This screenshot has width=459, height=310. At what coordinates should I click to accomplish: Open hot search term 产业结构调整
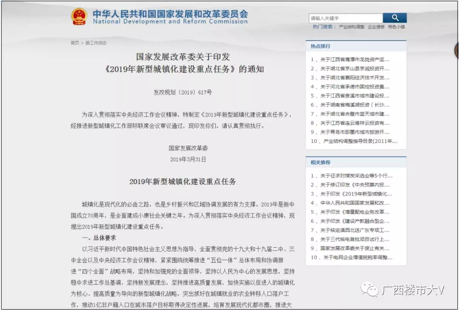pyautogui.click(x=351, y=27)
